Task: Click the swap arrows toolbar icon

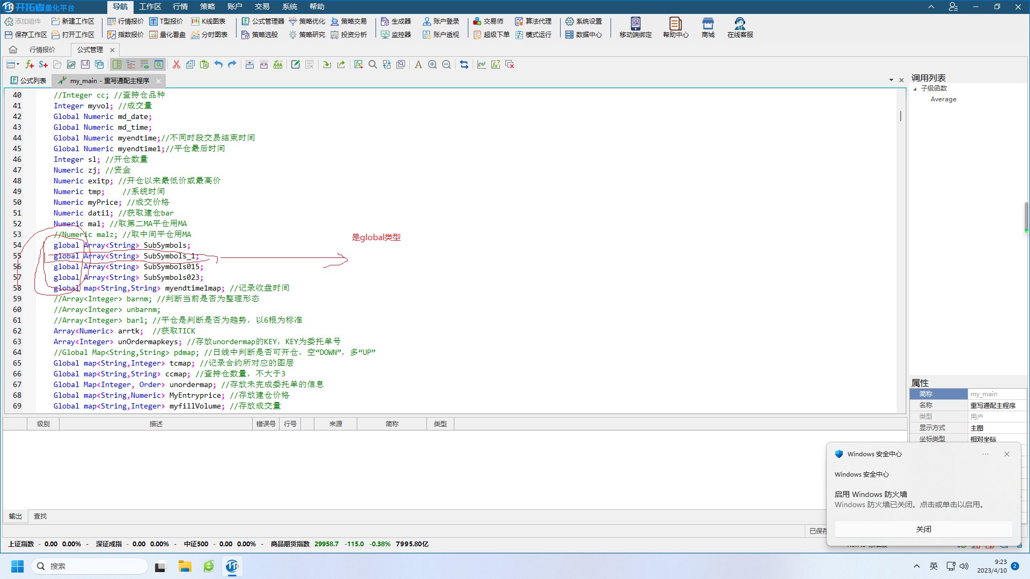Action: (x=464, y=64)
